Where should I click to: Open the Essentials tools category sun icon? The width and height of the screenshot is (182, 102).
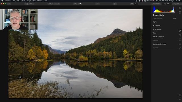[180, 31]
